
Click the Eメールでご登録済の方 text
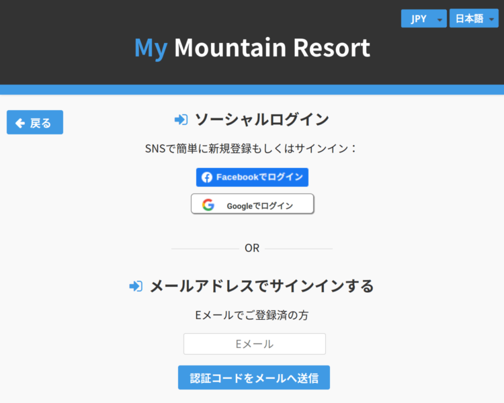click(x=252, y=315)
